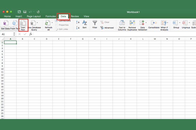Click the Ungroup icon
The width and height of the screenshot is (196, 130).
185,23
